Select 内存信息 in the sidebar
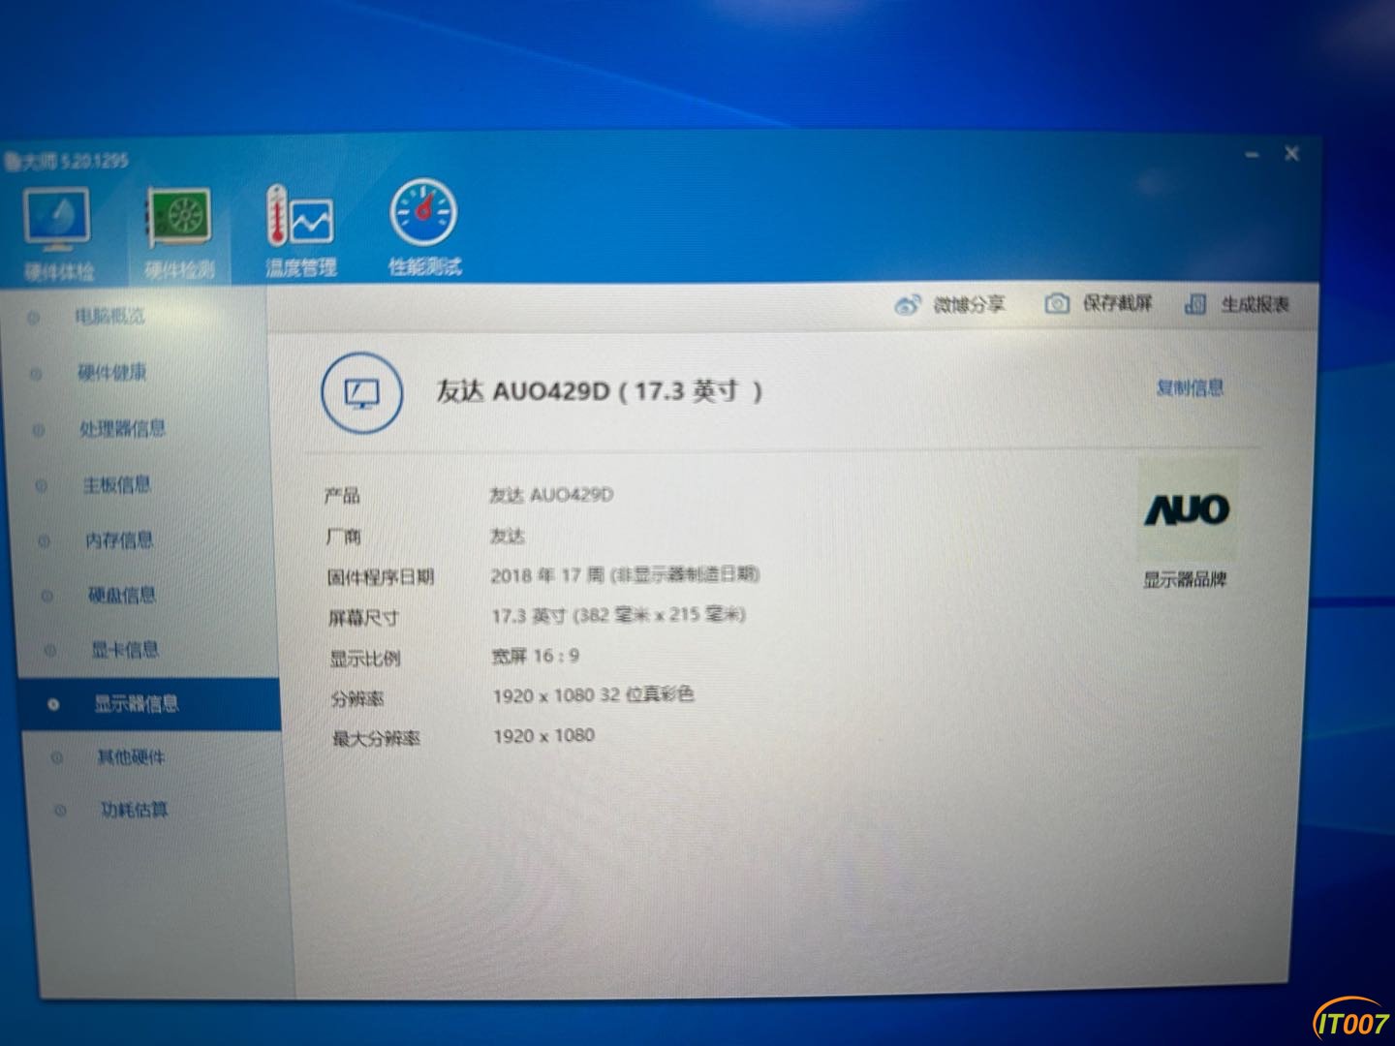The height and width of the screenshot is (1046, 1395). (119, 539)
